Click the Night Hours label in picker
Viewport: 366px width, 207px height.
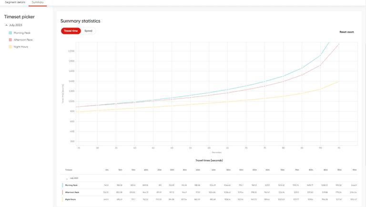point(21,47)
